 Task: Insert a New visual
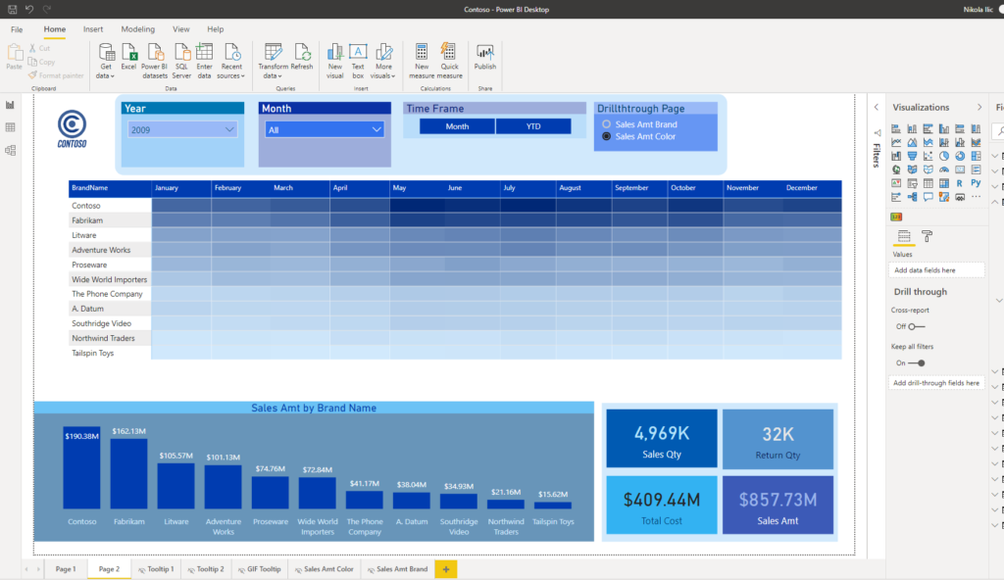335,61
